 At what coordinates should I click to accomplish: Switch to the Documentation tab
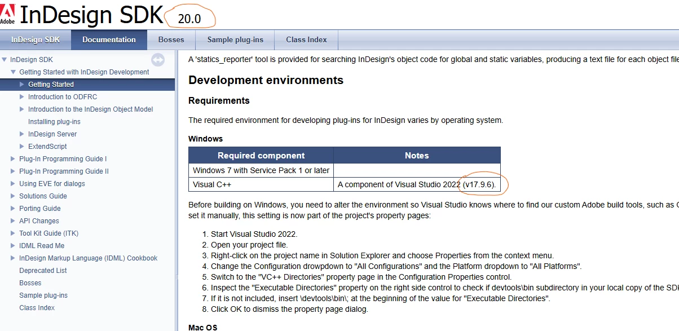coord(109,40)
